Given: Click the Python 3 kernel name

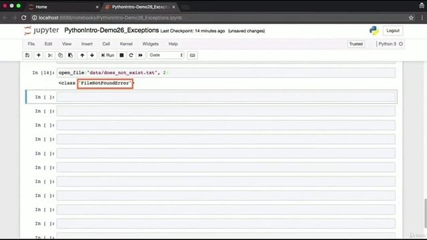Looking at the screenshot, I should coord(387,44).
